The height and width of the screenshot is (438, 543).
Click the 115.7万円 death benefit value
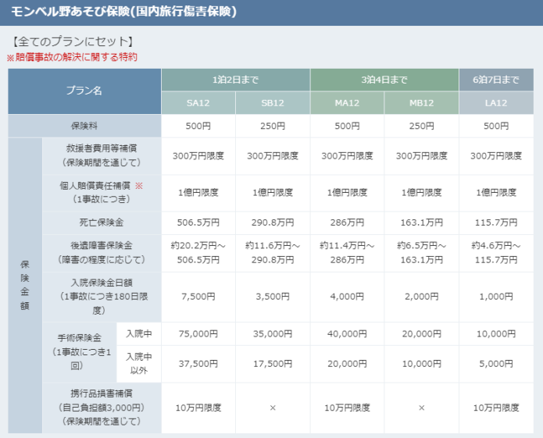pos(496,223)
